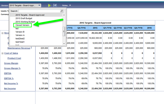Click the 7,538,850 revenue cell

click(83, 33)
